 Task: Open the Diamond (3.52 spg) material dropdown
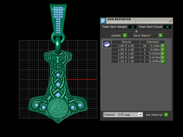pyautogui.click(x=140, y=115)
